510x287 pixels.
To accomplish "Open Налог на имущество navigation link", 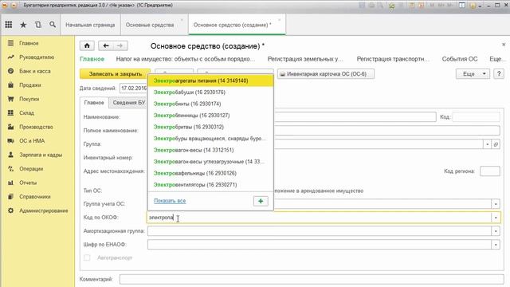I will pos(186,59).
